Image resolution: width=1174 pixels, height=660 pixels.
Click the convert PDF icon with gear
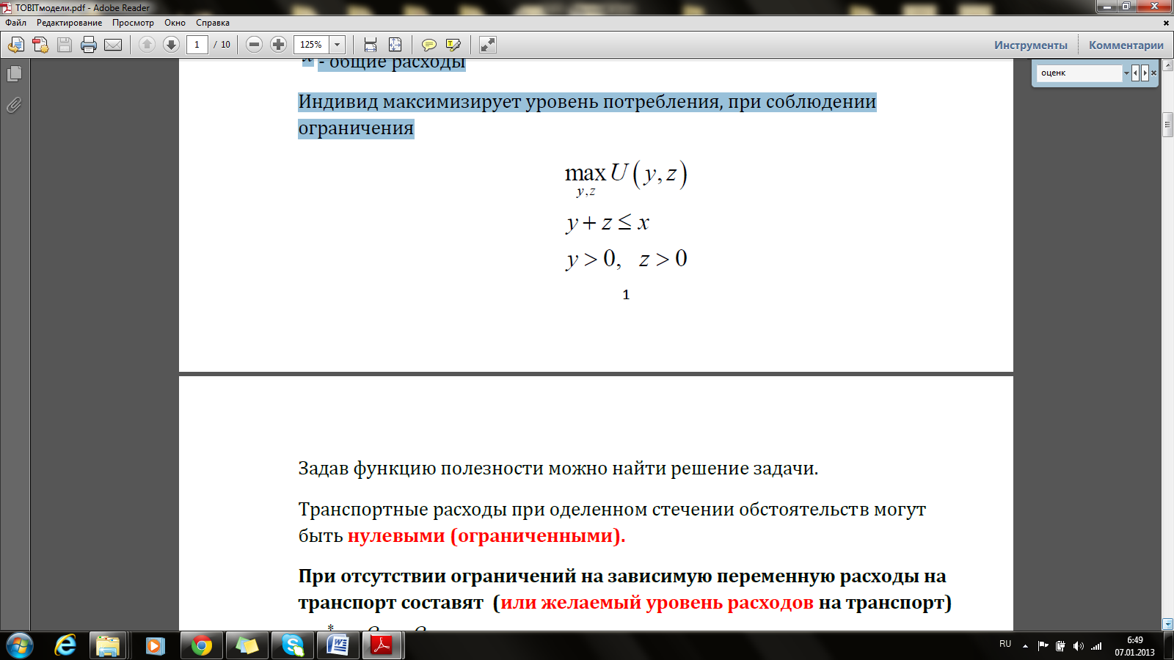(x=40, y=45)
